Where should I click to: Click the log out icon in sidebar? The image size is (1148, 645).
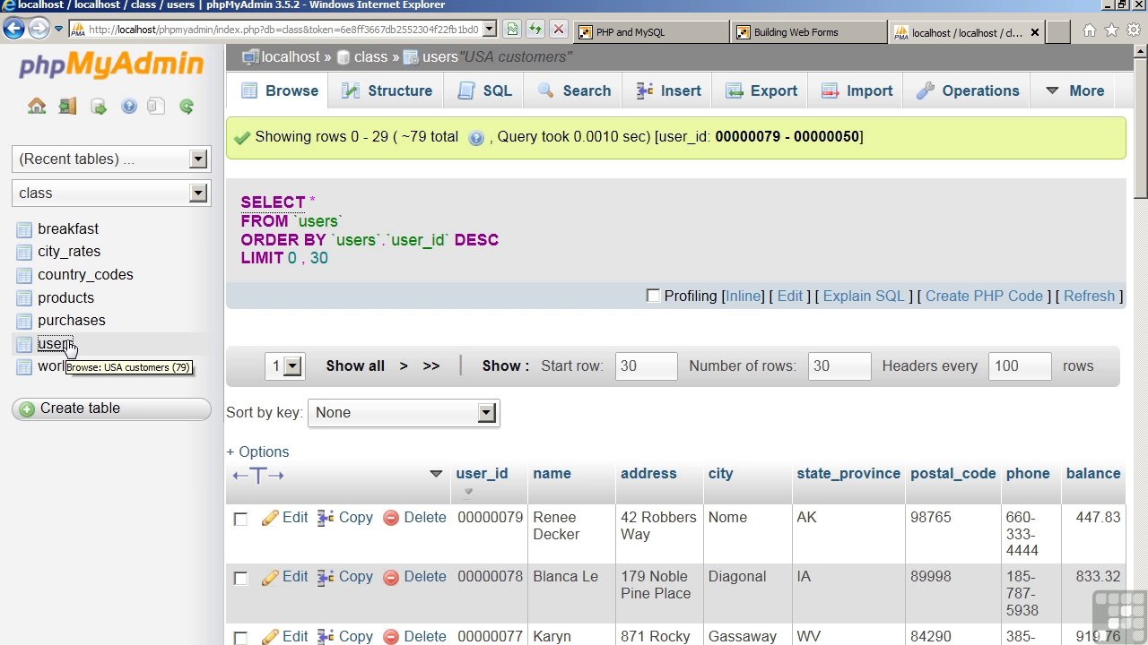pyautogui.click(x=67, y=107)
